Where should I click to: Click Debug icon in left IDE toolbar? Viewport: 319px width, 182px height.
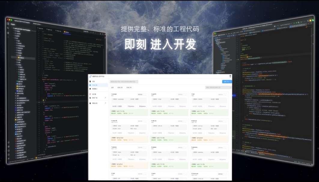93,32
